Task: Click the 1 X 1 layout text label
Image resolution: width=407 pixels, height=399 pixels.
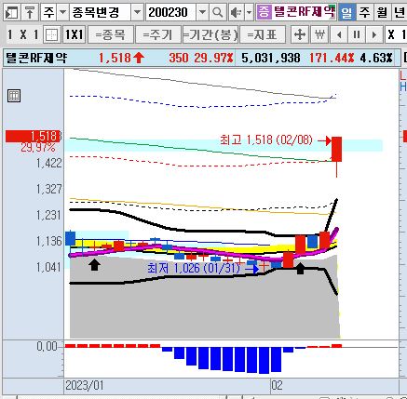Action: [x=23, y=34]
